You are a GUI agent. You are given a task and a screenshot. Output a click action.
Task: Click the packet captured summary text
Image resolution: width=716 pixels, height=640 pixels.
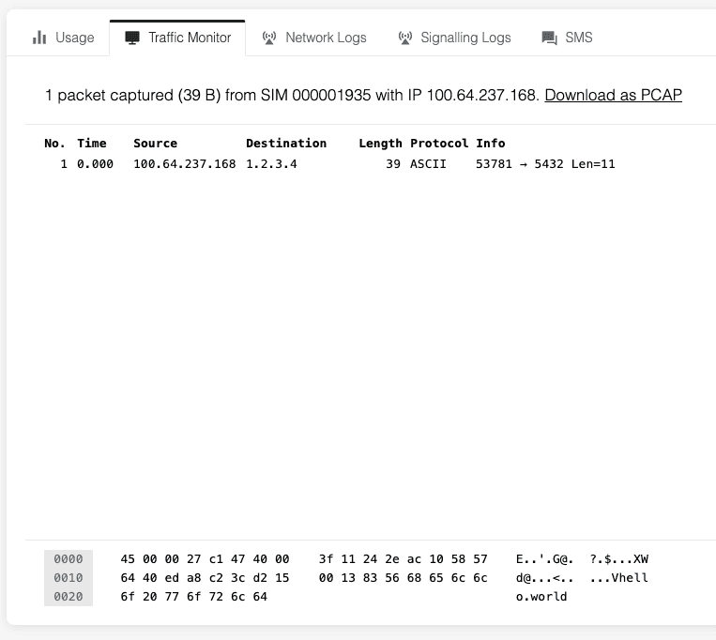pos(292,95)
